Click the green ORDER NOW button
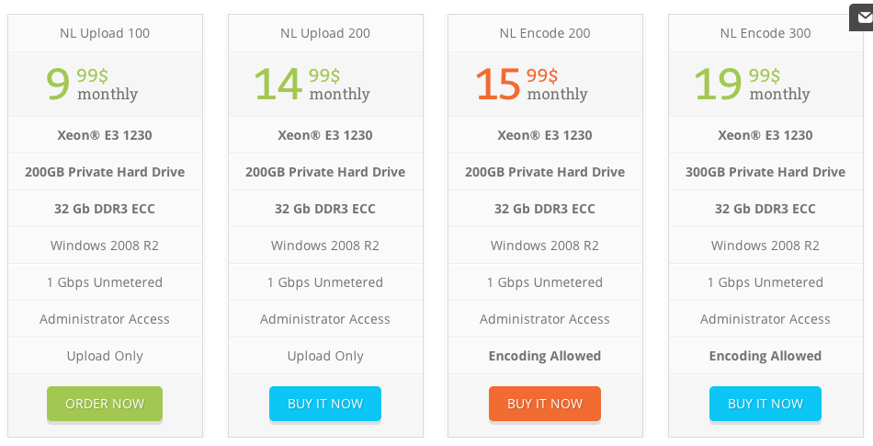This screenshot has height=446, width=873. tap(105, 404)
